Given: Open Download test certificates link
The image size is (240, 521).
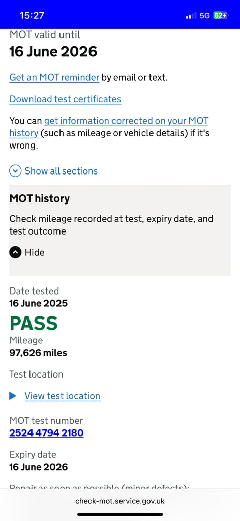Looking at the screenshot, I should tap(66, 99).
